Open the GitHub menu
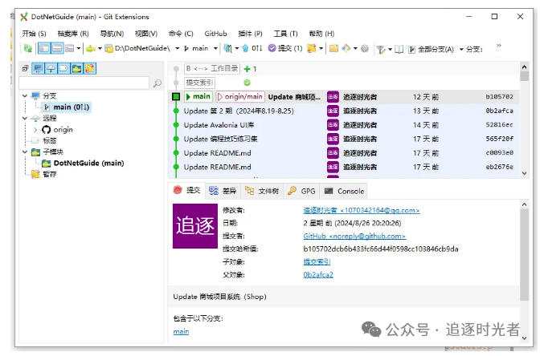The image size is (540, 356). coord(215,34)
